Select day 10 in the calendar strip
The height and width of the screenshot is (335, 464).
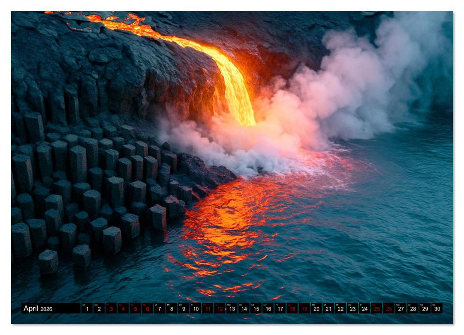click(195, 309)
